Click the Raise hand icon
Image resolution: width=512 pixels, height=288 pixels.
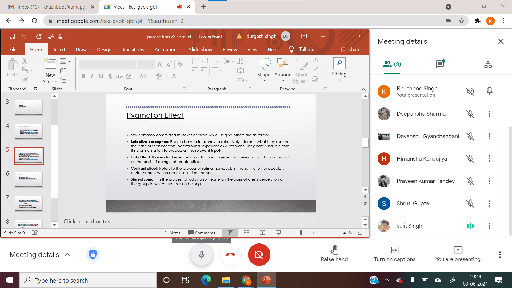[x=334, y=250]
